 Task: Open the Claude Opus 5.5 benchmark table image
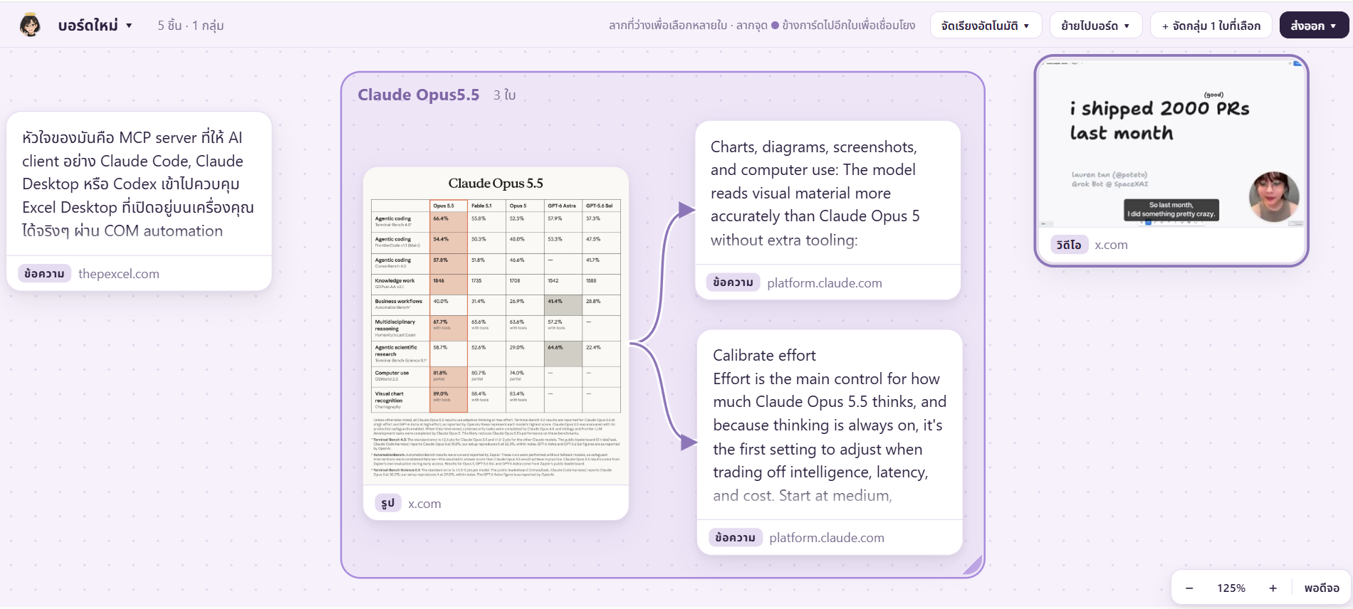pyautogui.click(x=496, y=327)
